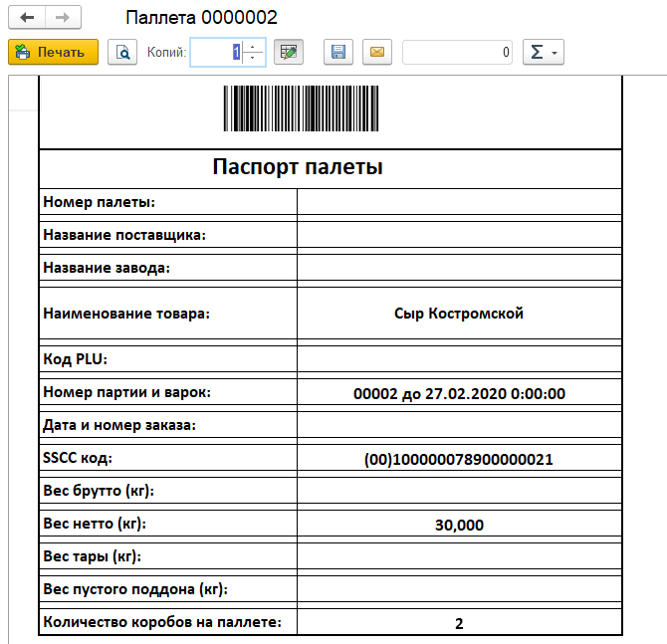Viewport: 667px width, 644px height.
Task: Increase the number of copies
Action: (x=253, y=46)
